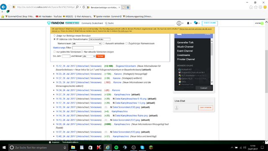
Task: Click the bis Jahr input field
Action: (x=66, y=56)
